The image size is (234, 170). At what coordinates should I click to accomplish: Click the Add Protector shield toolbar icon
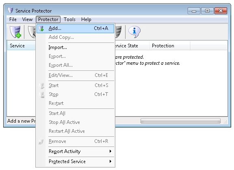(x=15, y=32)
